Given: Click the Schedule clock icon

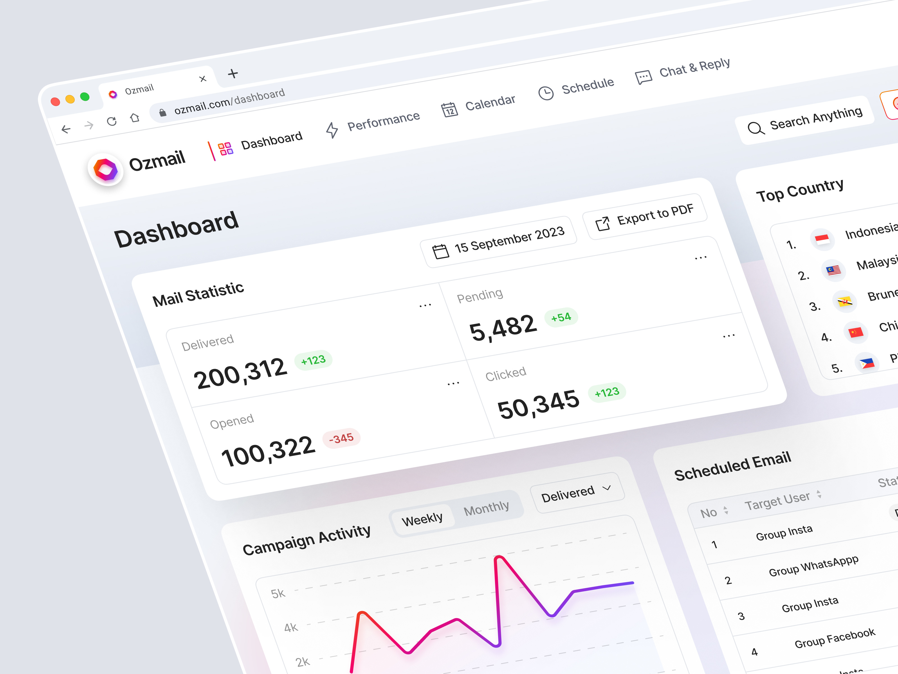Looking at the screenshot, I should tap(546, 93).
